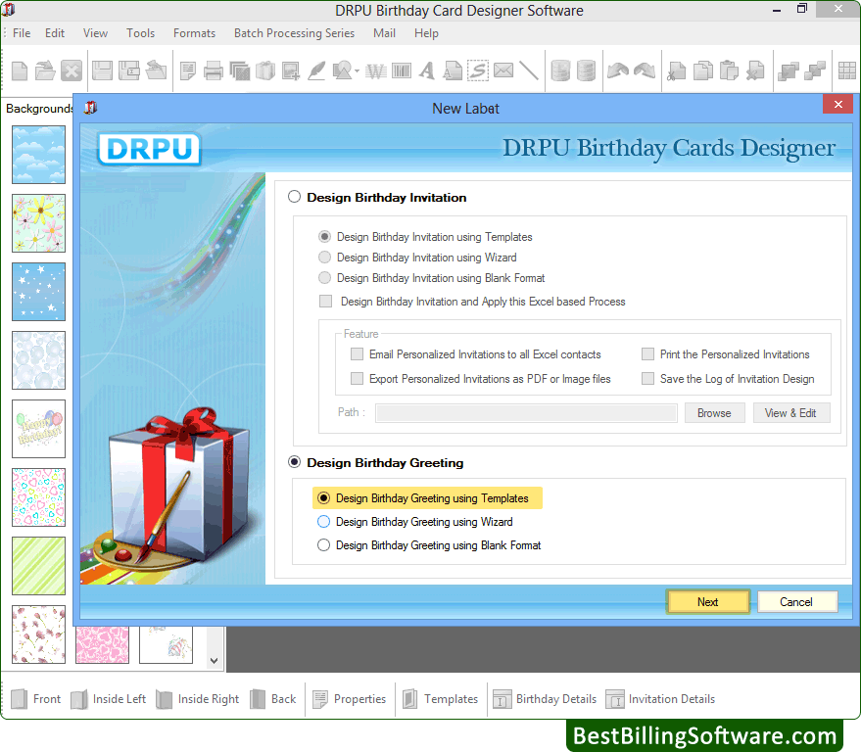Viewport: 861px width, 752px height.
Task: Switch to the Front tab
Action: tap(36, 699)
